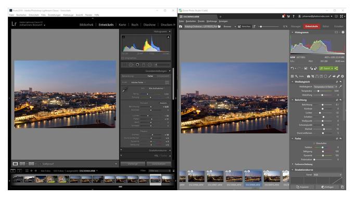This screenshot has width=354, height=198.
Task: Expand Lightroom HSL / Farbe panel
Action: point(170,156)
